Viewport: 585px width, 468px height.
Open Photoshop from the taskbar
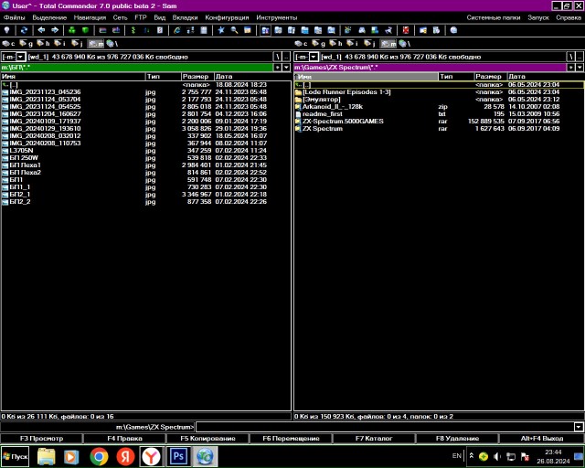pyautogui.click(x=178, y=456)
